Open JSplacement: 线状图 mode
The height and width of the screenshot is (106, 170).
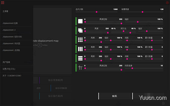11,44
